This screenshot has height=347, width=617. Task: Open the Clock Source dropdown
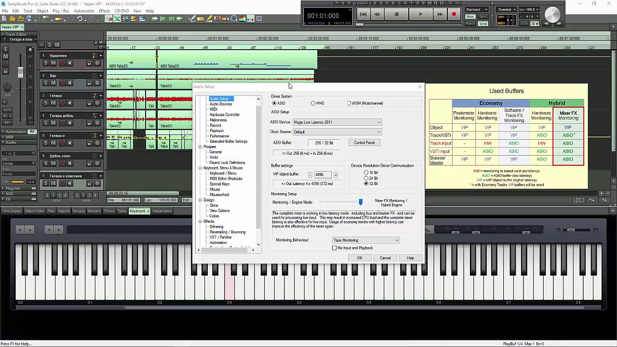click(337, 132)
